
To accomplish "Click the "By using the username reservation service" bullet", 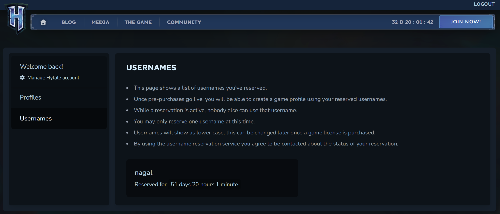I will 266,144.
